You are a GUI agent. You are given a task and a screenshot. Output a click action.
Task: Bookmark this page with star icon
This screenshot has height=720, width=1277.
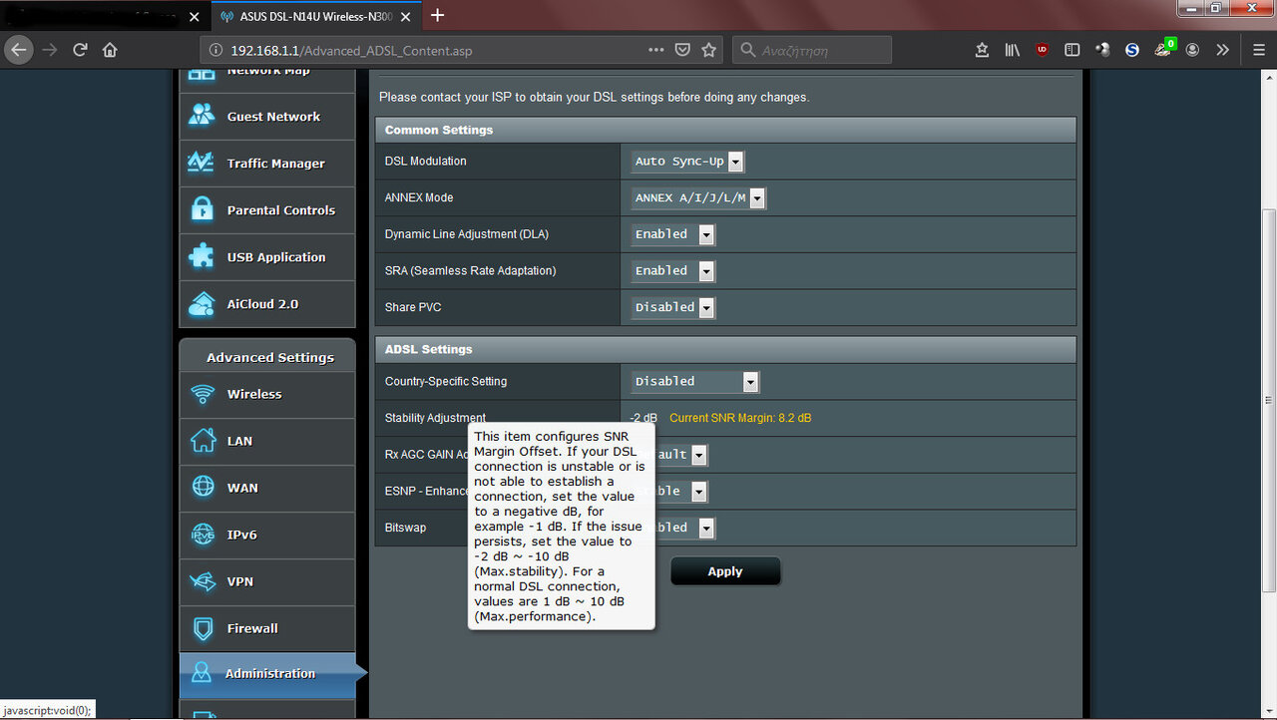point(709,50)
